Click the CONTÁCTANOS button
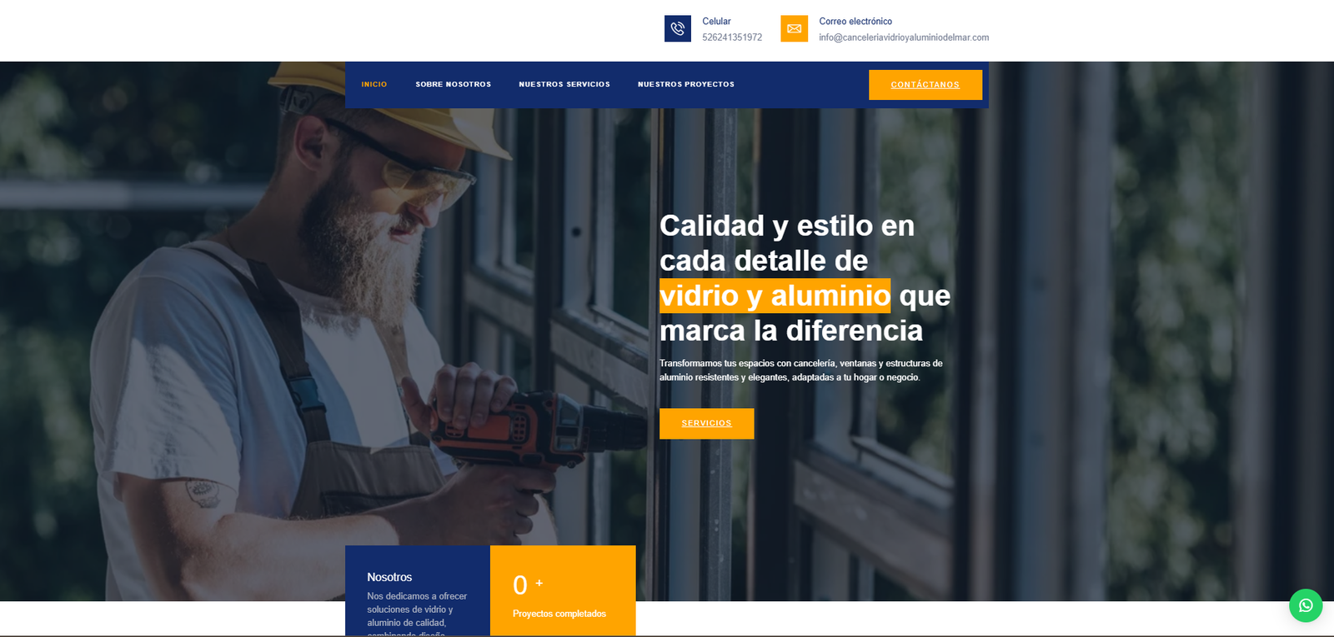 925,85
